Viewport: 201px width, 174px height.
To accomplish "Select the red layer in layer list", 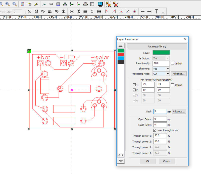I will 121,54.
